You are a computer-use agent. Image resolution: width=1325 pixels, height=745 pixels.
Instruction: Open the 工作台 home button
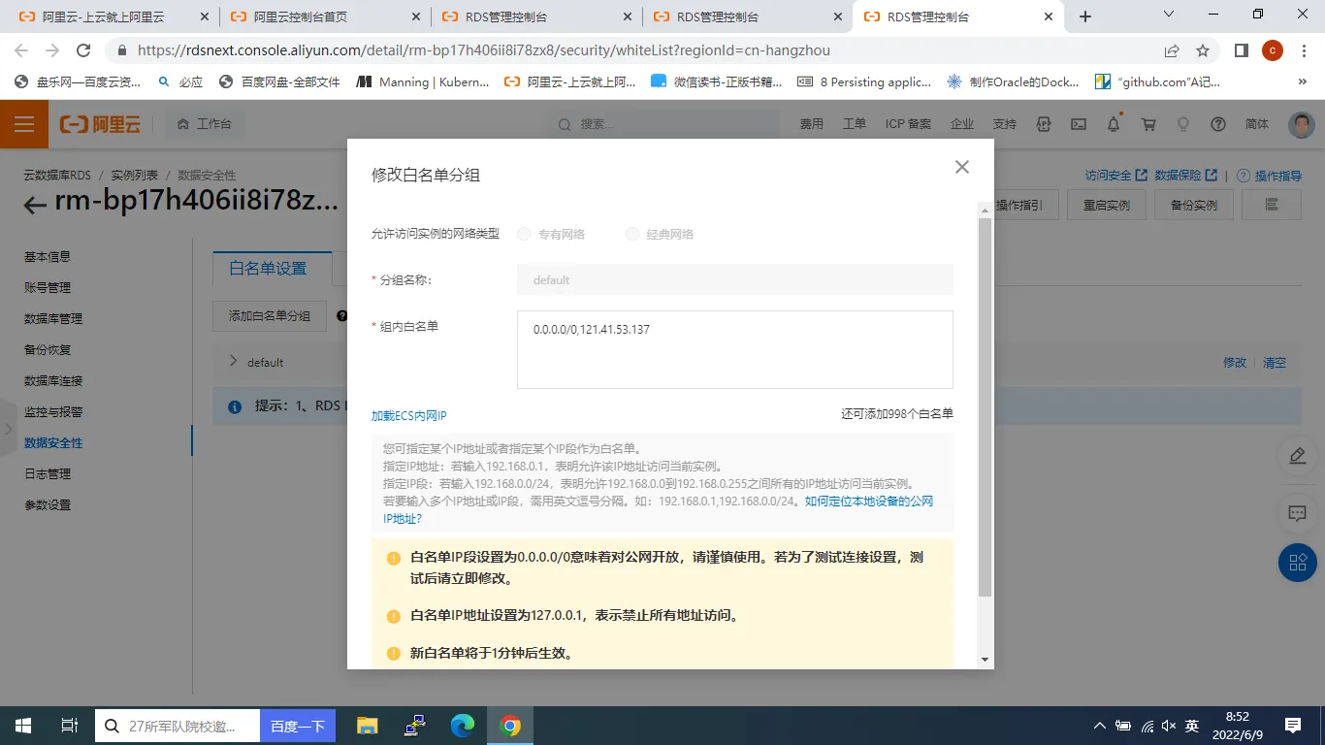tap(204, 124)
